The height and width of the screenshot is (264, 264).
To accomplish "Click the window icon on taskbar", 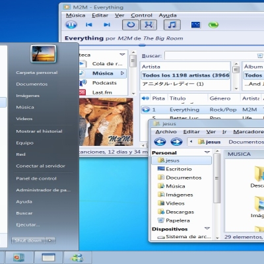I will (x=48, y=257).
